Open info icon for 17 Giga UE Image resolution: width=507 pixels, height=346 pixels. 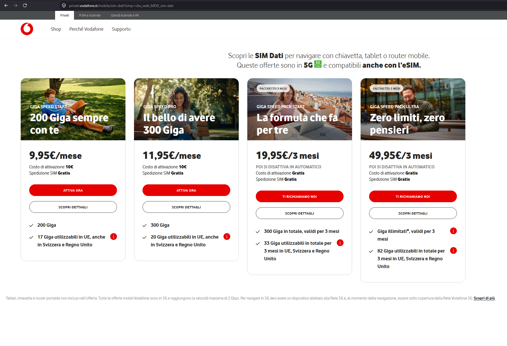(x=114, y=237)
